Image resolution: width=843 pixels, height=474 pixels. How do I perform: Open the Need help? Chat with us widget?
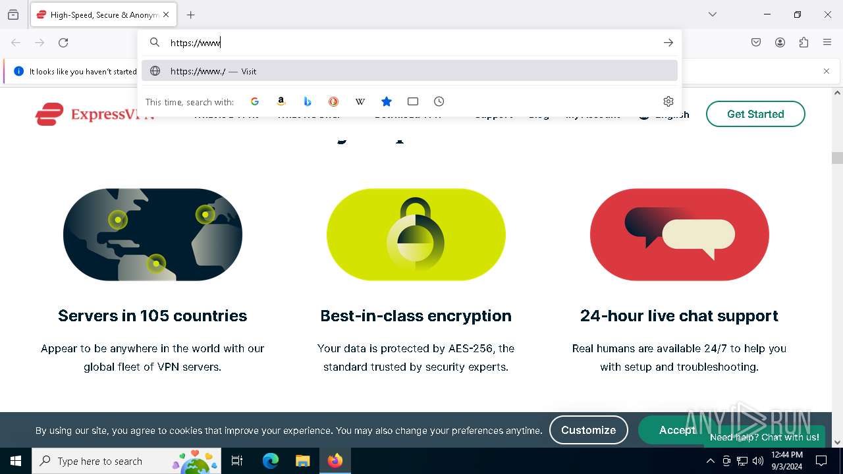coord(765,437)
